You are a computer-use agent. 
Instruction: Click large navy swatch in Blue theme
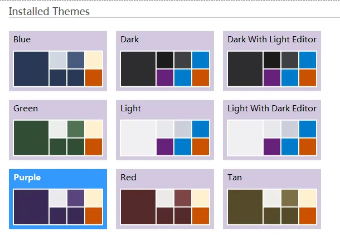pyautogui.click(x=31, y=69)
